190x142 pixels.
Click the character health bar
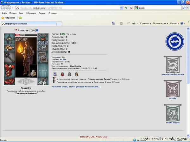(x=26, y=35)
